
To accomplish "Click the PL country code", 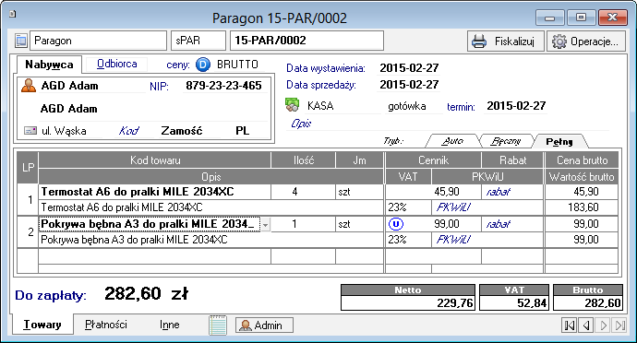I will pyautogui.click(x=243, y=131).
